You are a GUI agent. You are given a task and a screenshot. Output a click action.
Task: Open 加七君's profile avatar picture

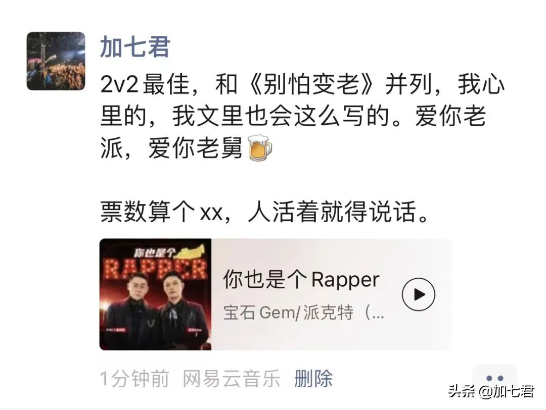[x=56, y=61]
